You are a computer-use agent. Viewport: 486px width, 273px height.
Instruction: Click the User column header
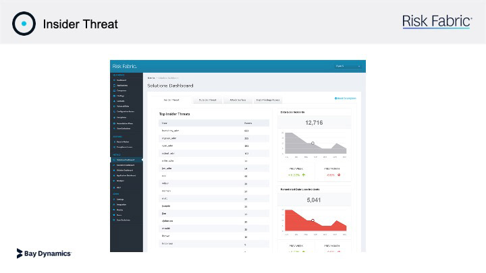165,123
